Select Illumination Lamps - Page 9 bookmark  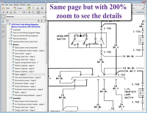pyautogui.click(x=25, y=80)
